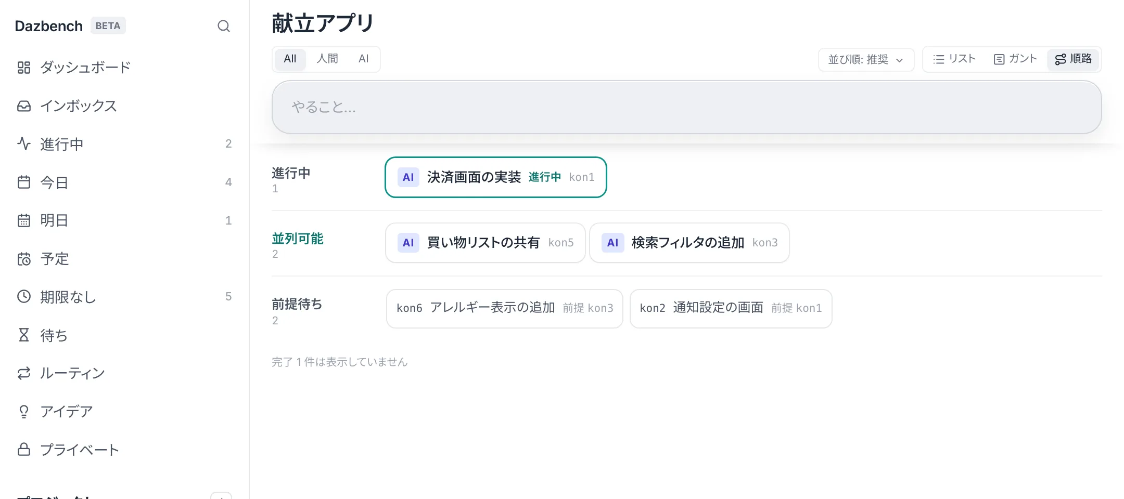
Task: Open ダッシュボード grid icon
Action: pyautogui.click(x=24, y=68)
